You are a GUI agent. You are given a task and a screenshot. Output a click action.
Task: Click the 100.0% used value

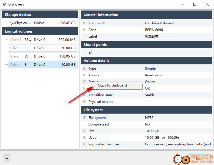[x=173, y=138]
